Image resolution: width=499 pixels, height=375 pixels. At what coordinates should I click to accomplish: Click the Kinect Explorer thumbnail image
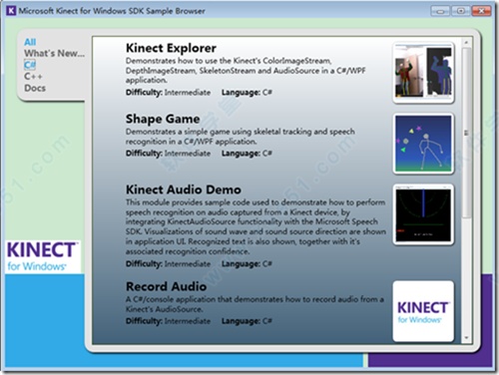pyautogui.click(x=423, y=72)
